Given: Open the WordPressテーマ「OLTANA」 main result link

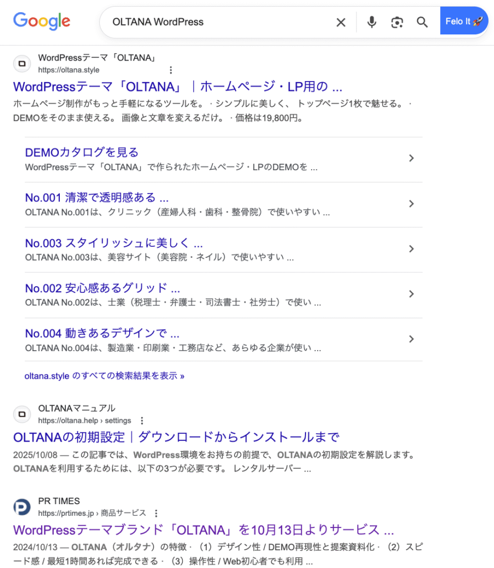Looking at the screenshot, I should (x=177, y=87).
